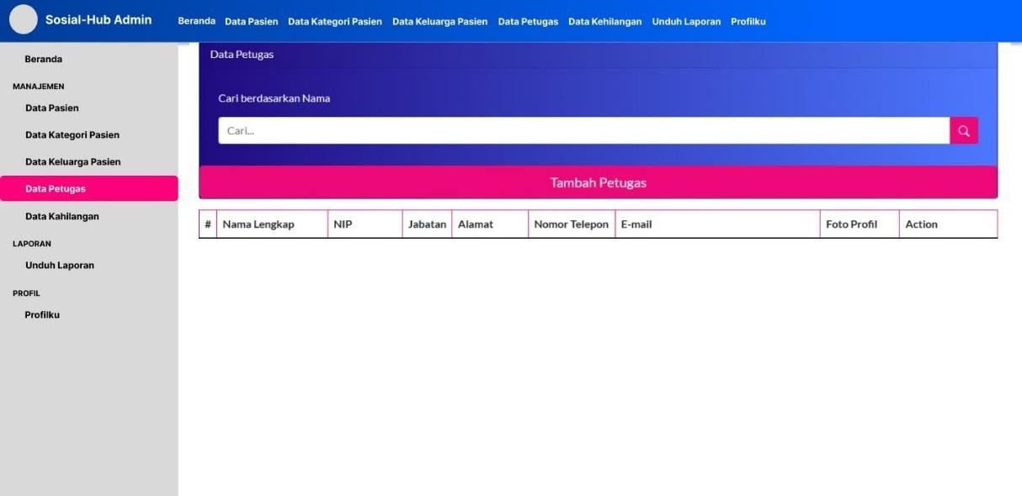Select Data Keluarga Pasien in top navbar
The image size is (1022, 496).
click(x=439, y=22)
